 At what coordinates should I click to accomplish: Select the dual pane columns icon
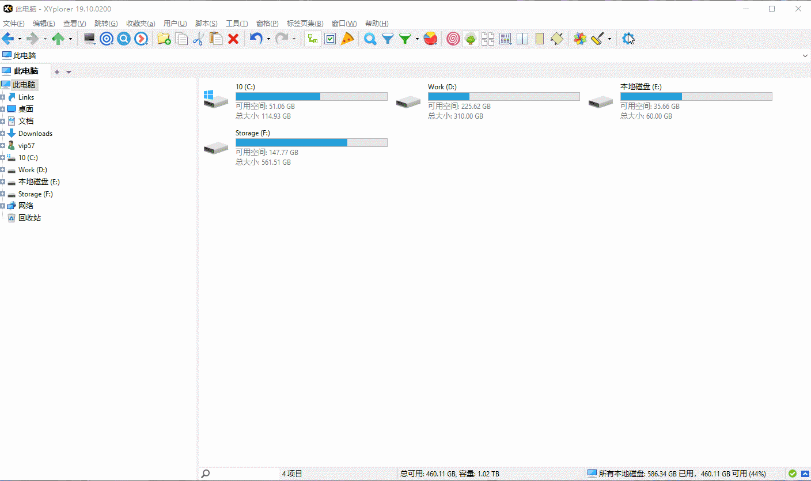pos(522,39)
